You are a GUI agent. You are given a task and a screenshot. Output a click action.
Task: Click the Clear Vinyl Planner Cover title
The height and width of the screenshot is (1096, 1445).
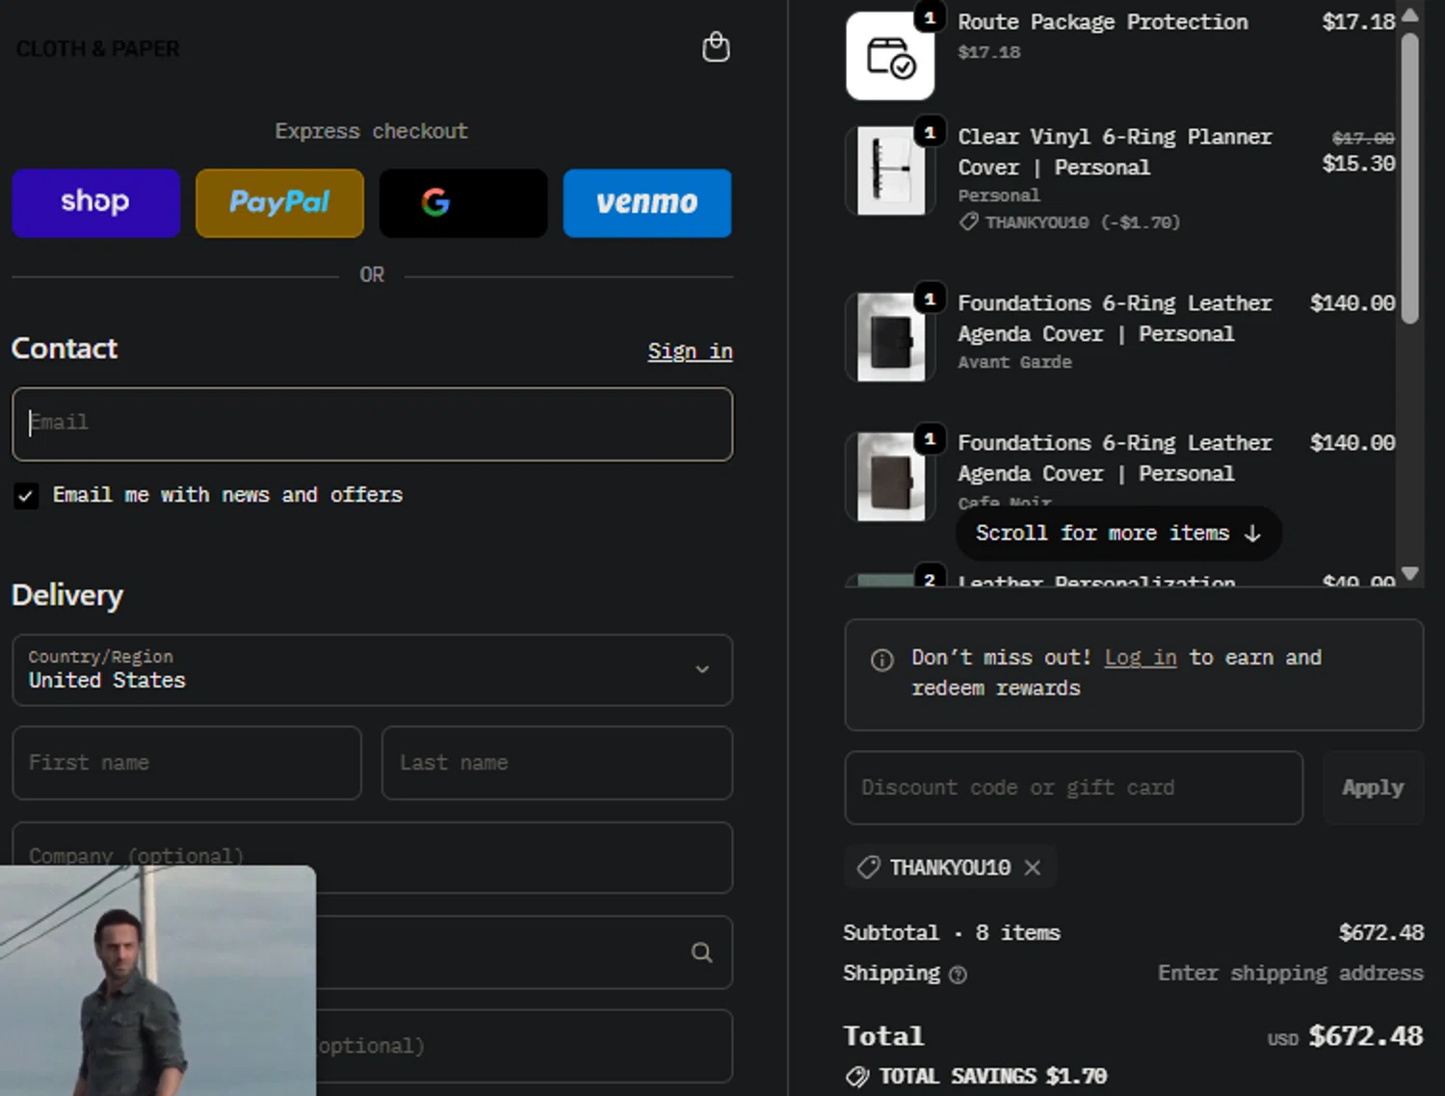click(1115, 152)
